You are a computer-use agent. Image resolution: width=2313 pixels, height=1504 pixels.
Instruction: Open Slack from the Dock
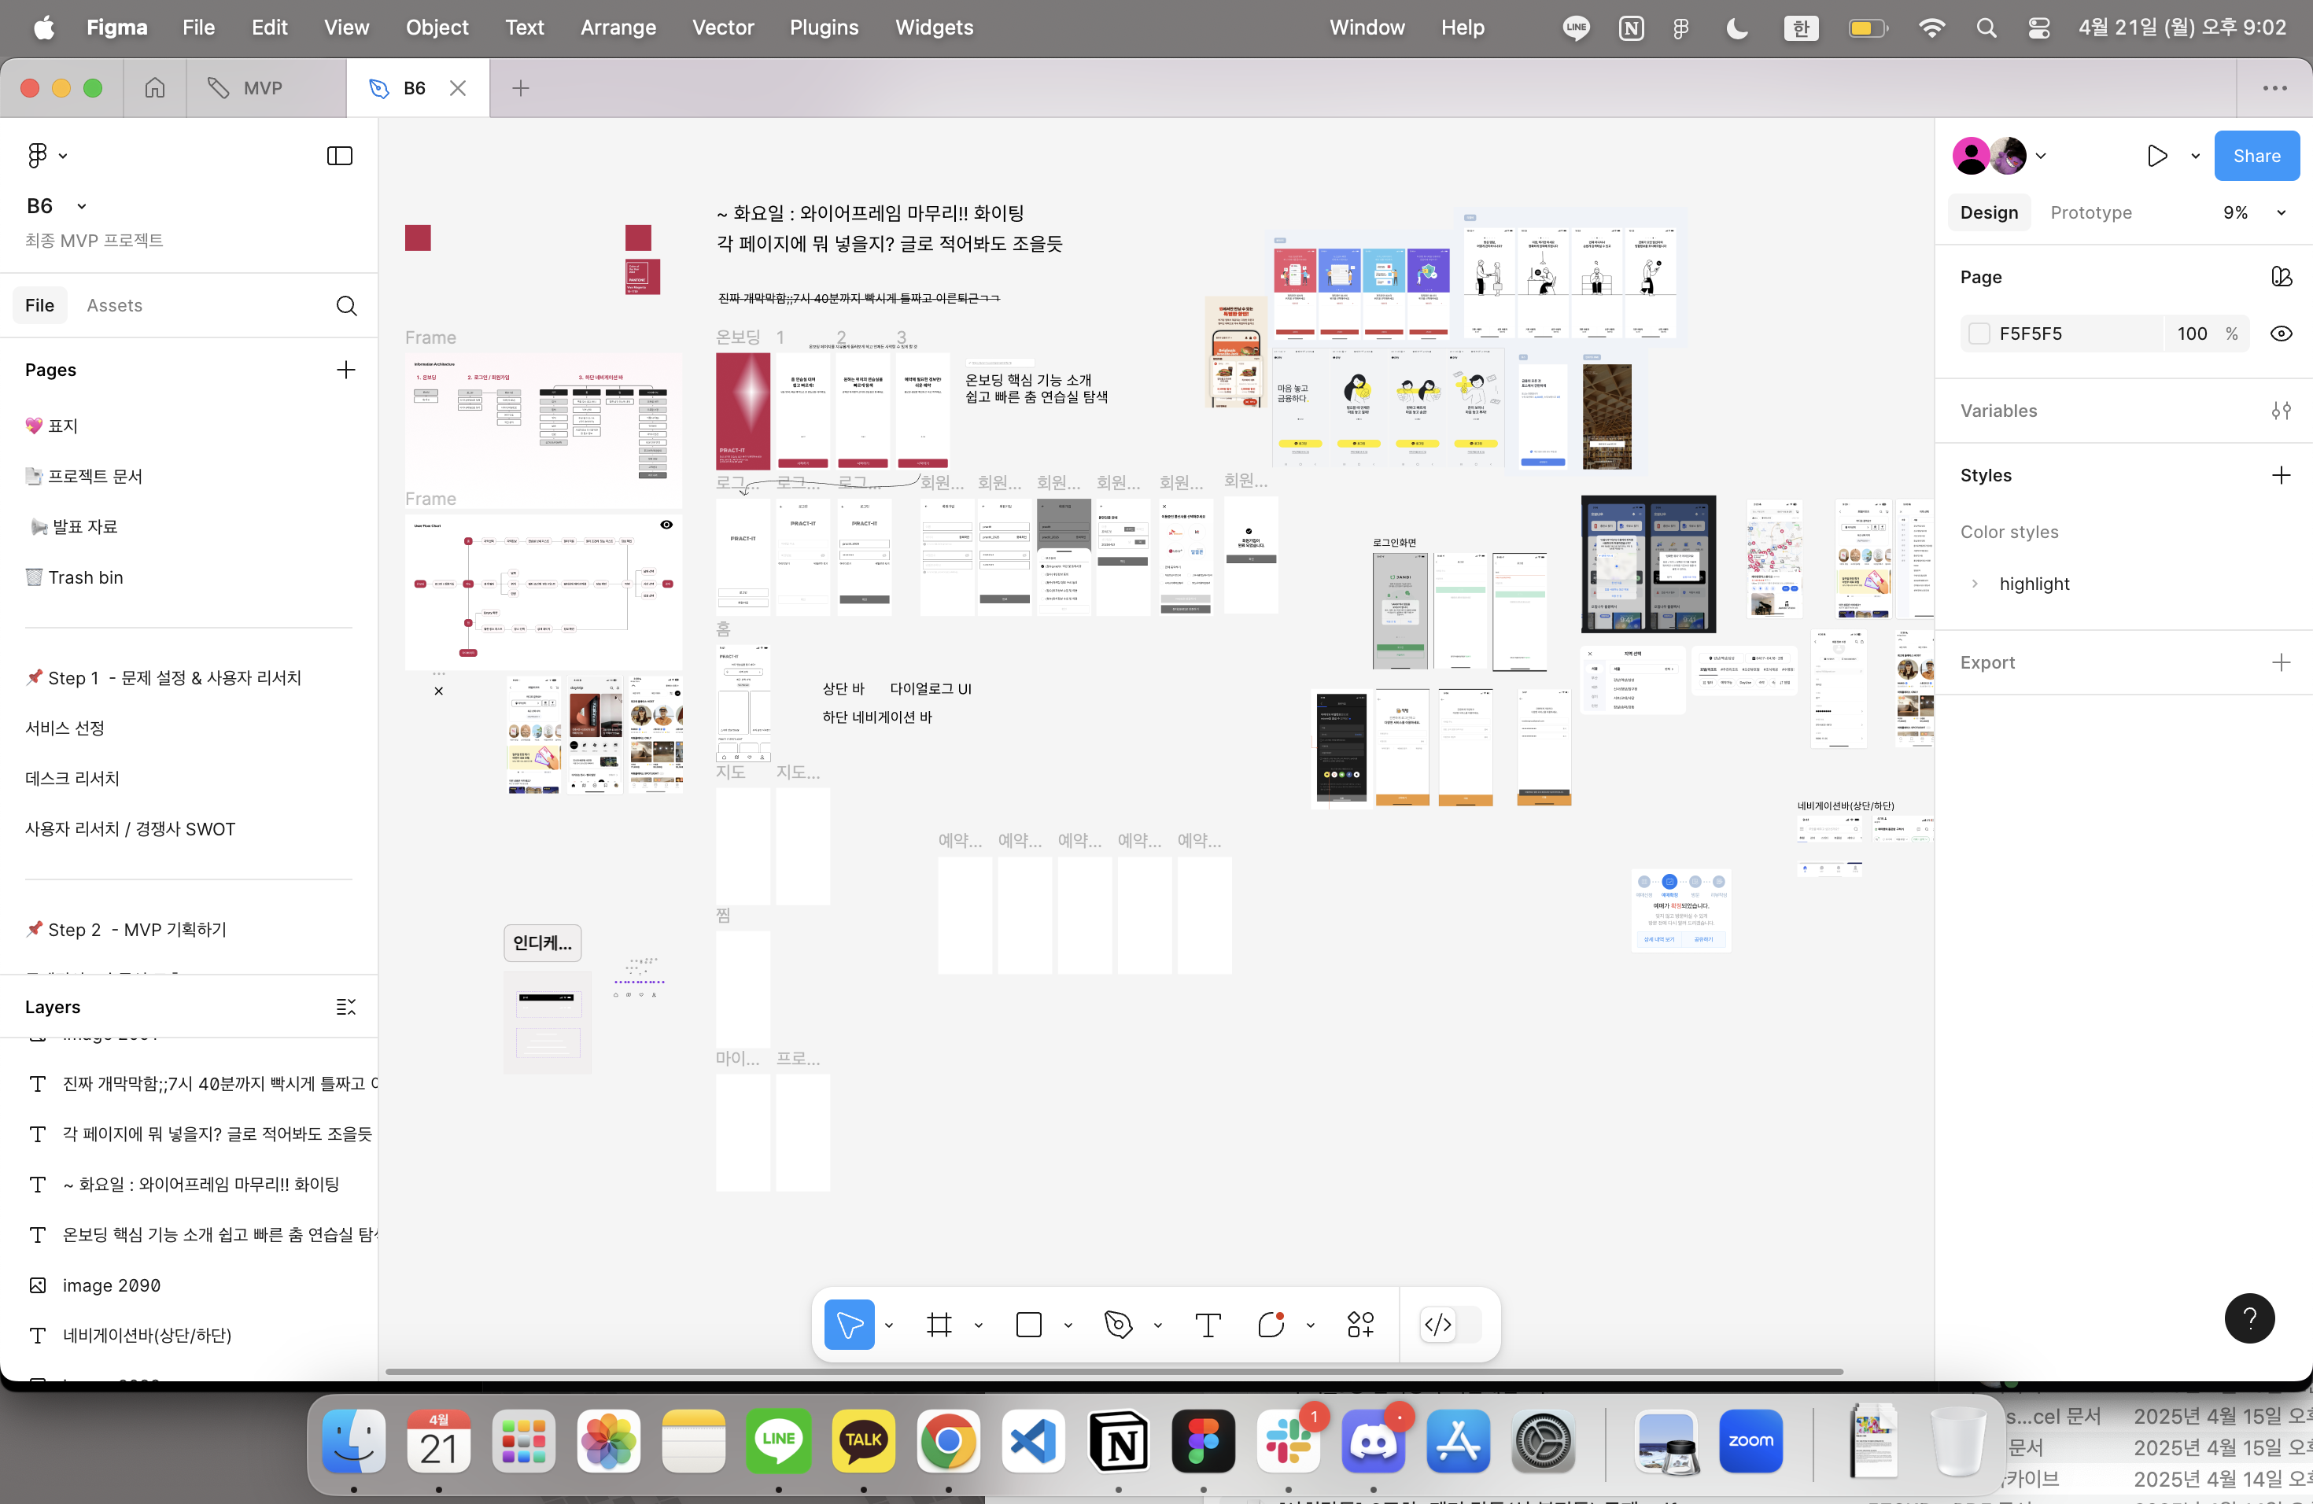(x=1288, y=1441)
